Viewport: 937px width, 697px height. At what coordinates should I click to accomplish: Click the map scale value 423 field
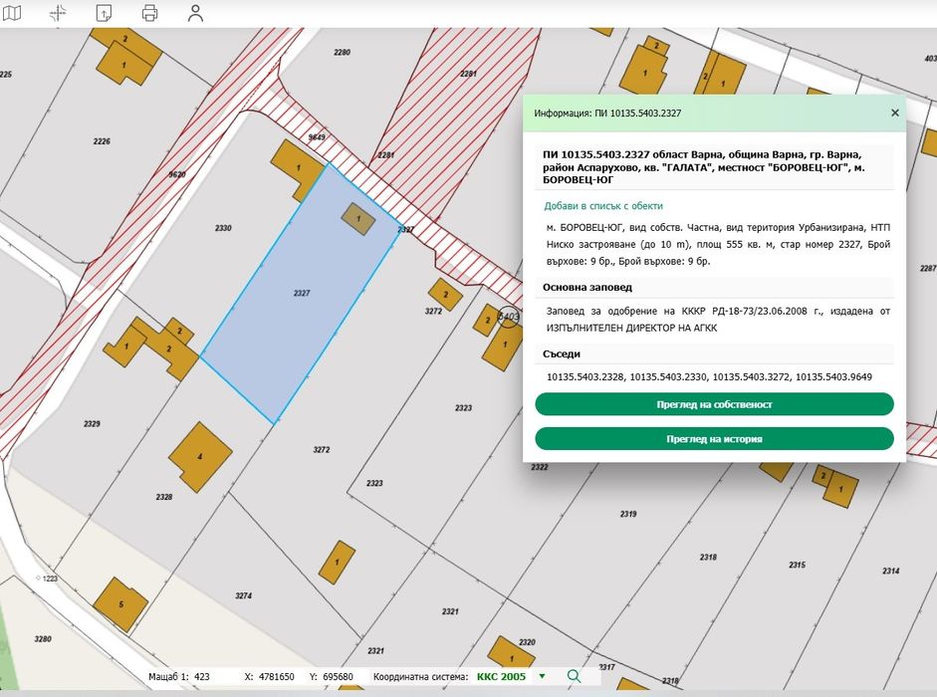tap(202, 677)
